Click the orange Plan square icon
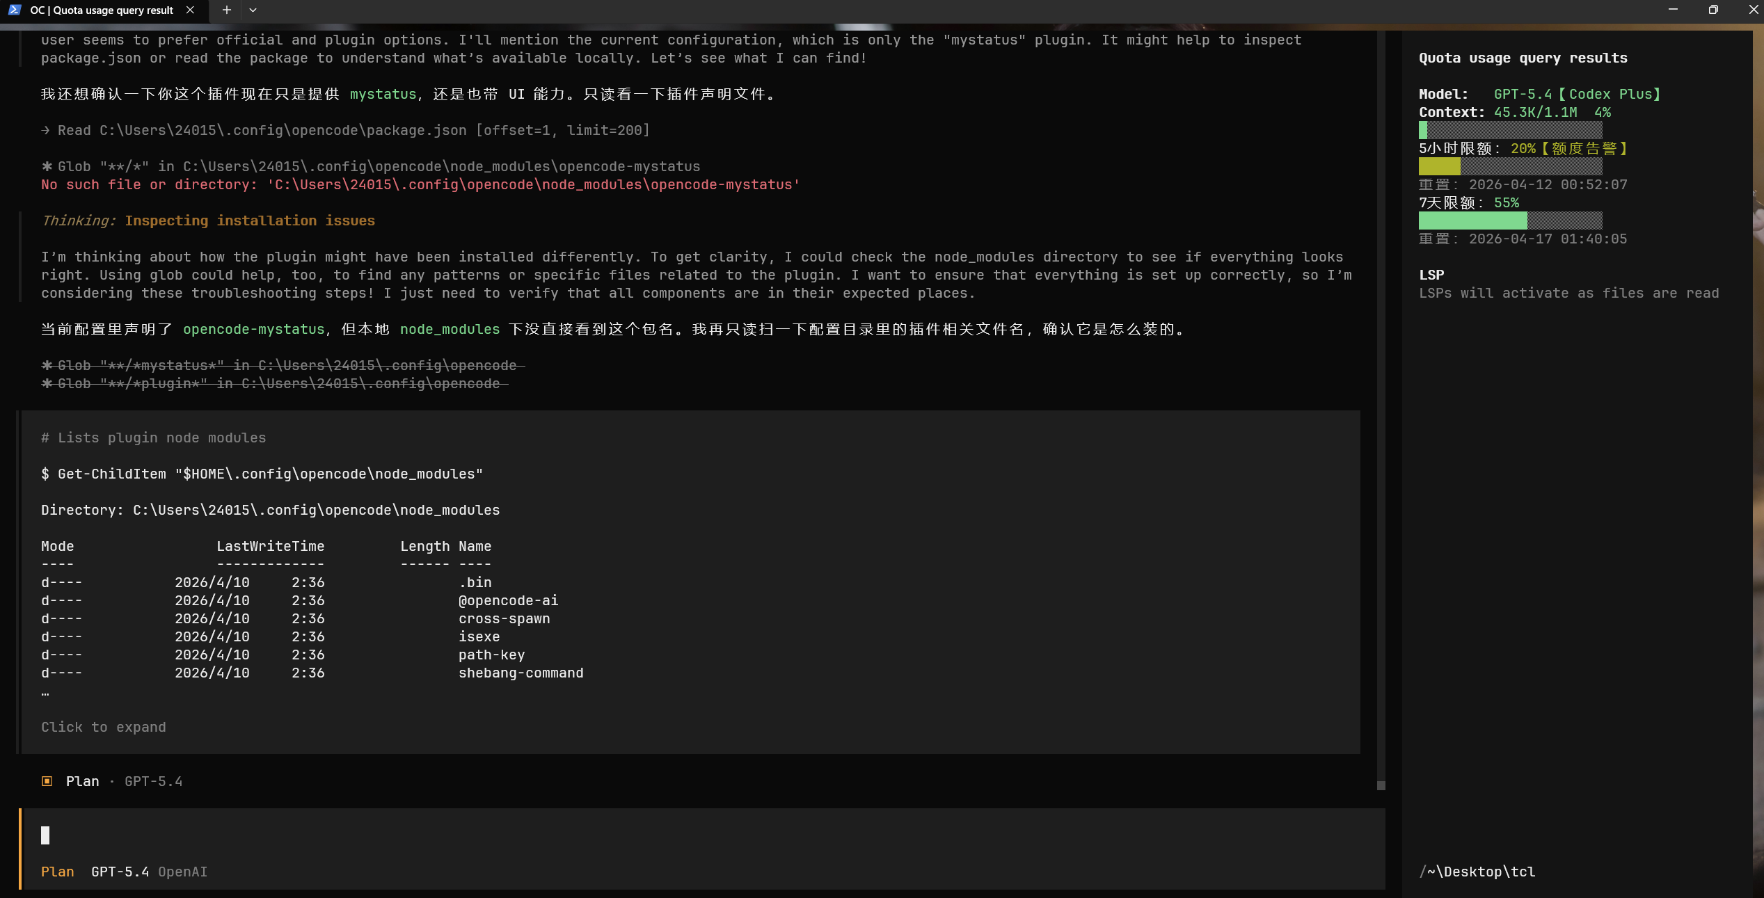Screen dimensions: 1764x898 coord(47,781)
